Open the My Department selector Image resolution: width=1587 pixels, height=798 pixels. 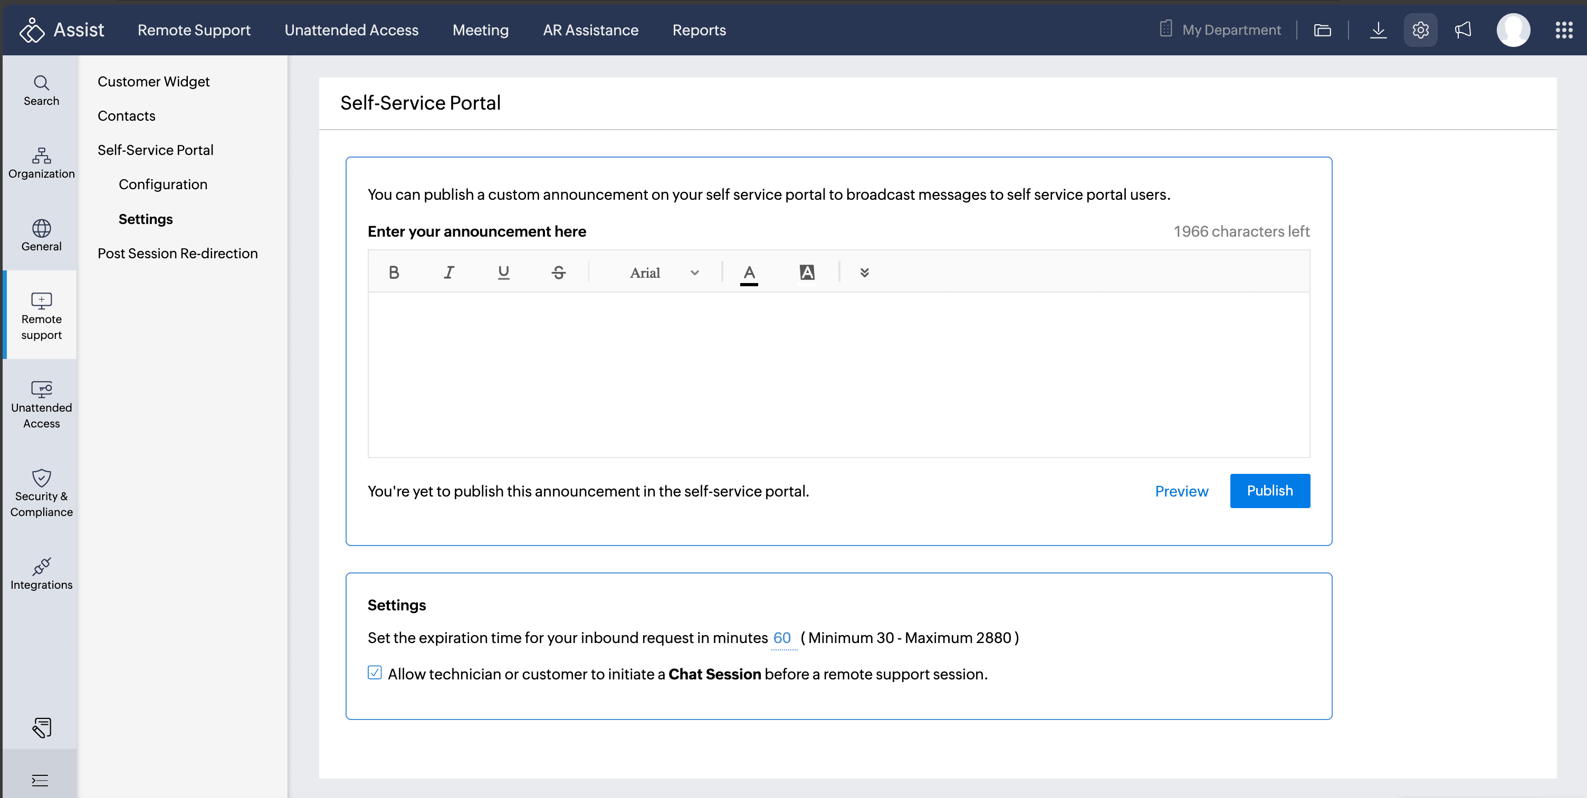[x=1220, y=30]
